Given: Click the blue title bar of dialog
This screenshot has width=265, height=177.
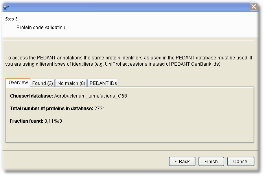Looking at the screenshot, I should click(x=129, y=7).
